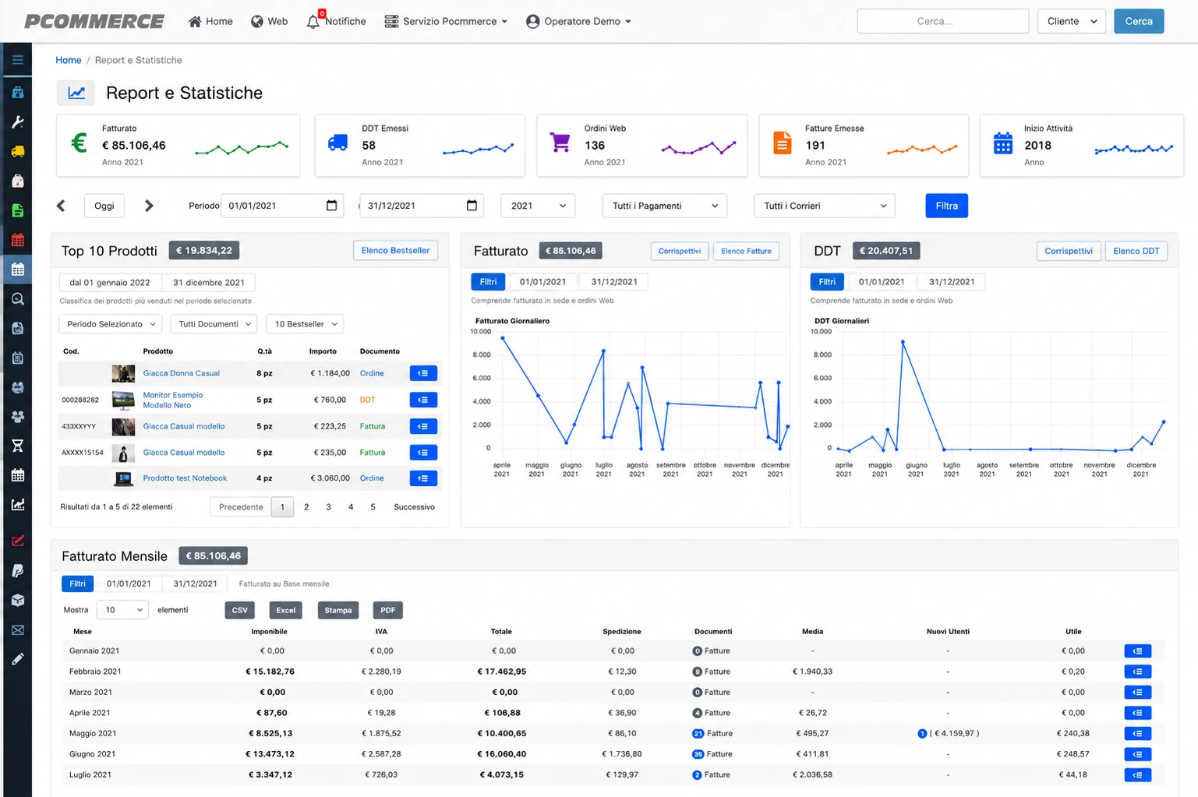Open detail button for Luglio 2021 row
The height and width of the screenshot is (797, 1198).
pyautogui.click(x=1138, y=774)
